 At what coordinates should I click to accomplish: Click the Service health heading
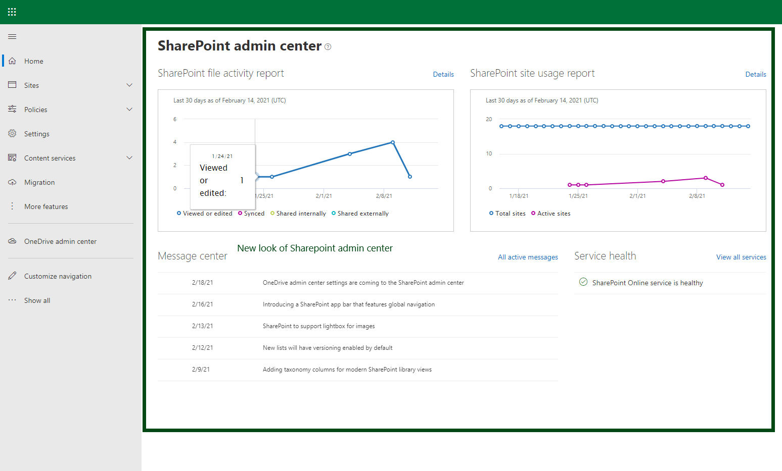pyautogui.click(x=605, y=256)
